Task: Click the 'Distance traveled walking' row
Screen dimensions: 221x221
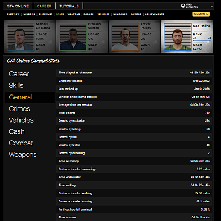Action: coord(134,193)
